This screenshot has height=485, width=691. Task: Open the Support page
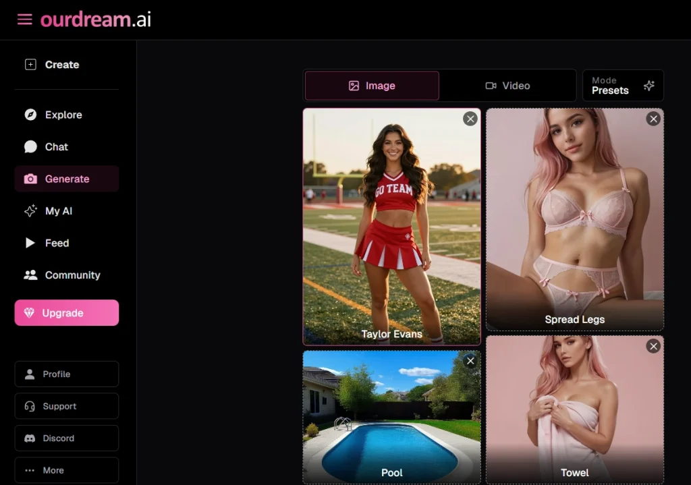[x=66, y=406]
